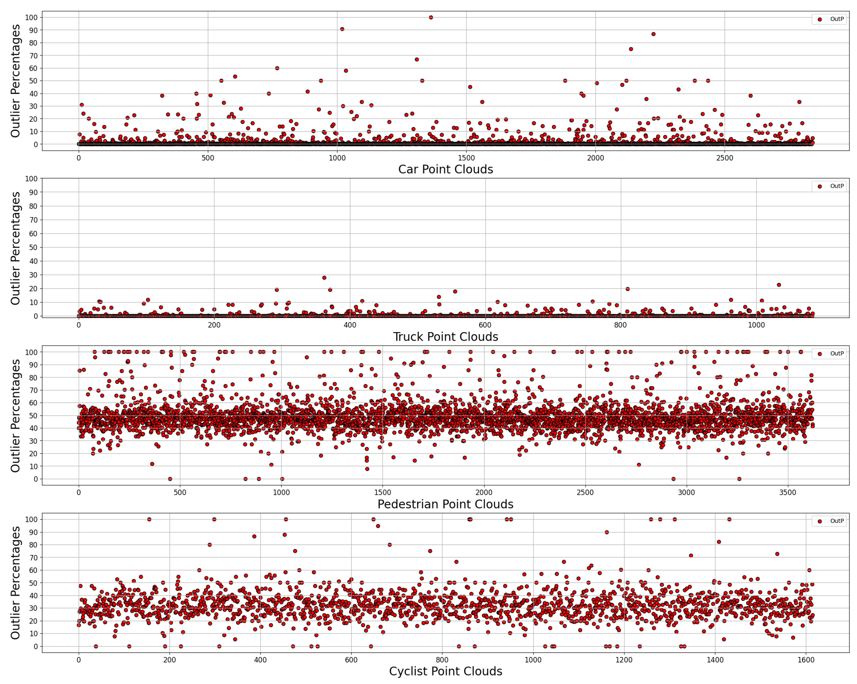Click the 'Cyclist Point Clouds' axis label
The height and width of the screenshot is (684, 857).
[x=446, y=671]
